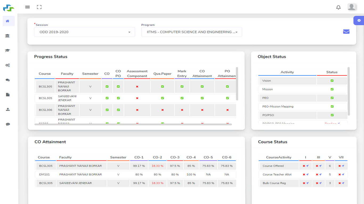Viewport: 364px width, 204px height.
Task: Click the document file sidebar icon
Action: tap(7, 95)
